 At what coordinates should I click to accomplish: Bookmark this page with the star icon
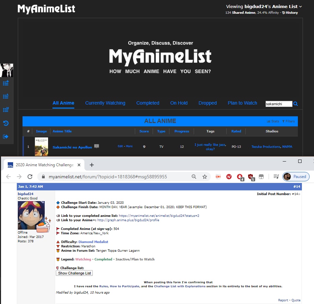click(x=205, y=177)
